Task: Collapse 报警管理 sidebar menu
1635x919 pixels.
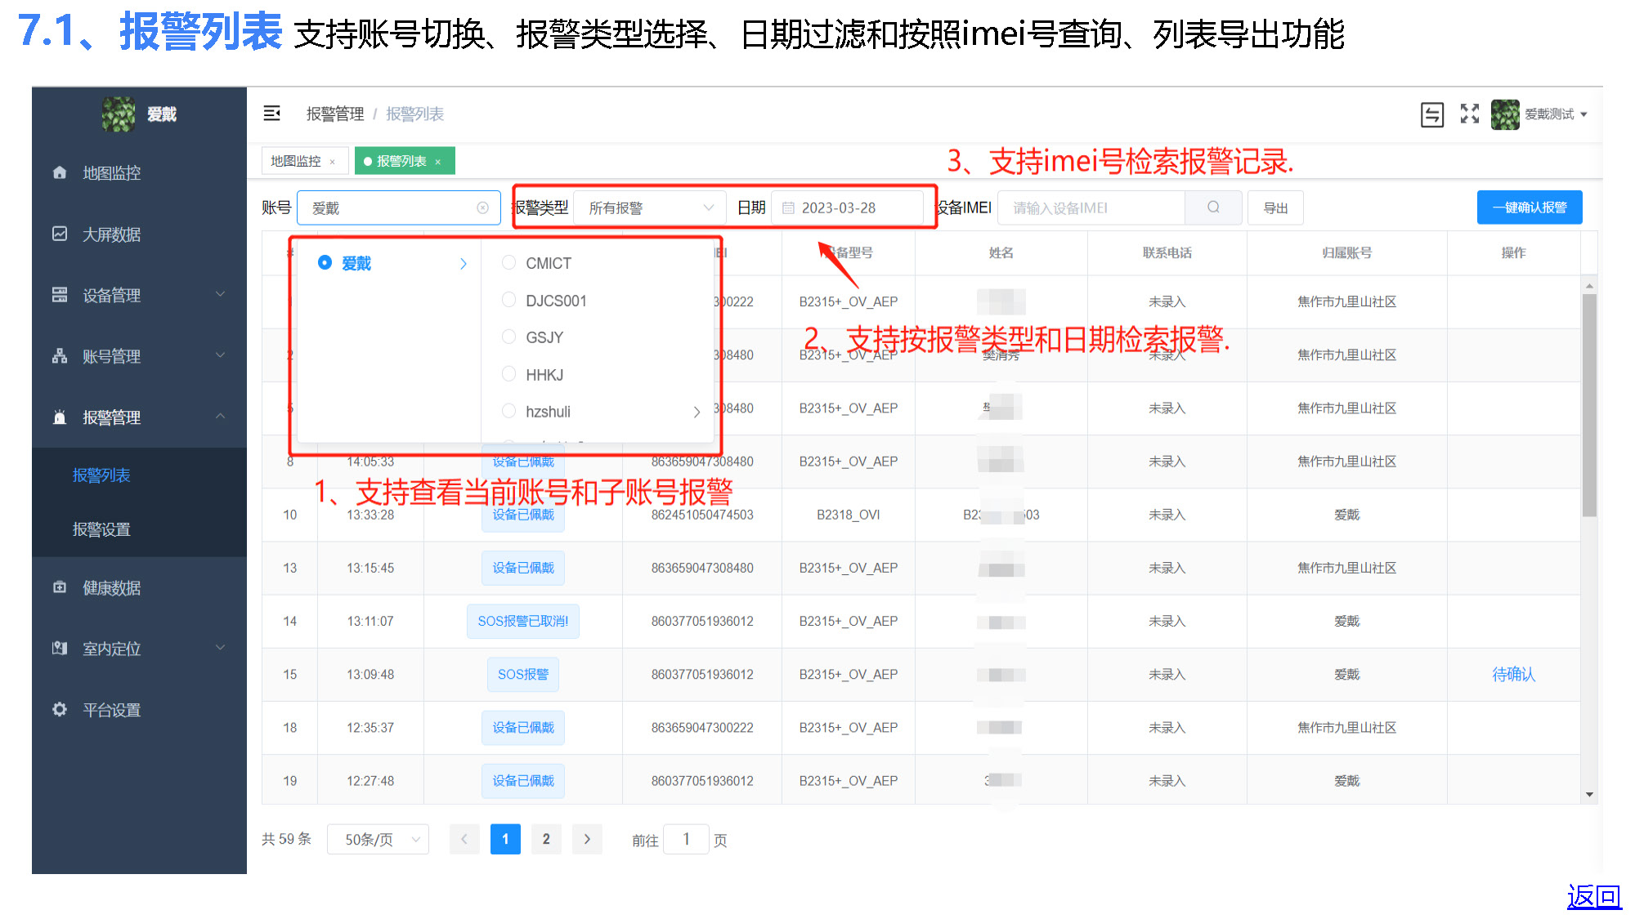Action: (139, 417)
